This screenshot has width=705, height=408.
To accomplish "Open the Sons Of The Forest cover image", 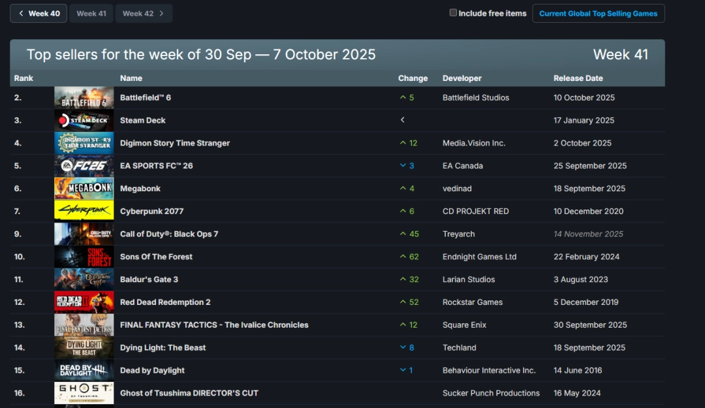I will point(84,257).
